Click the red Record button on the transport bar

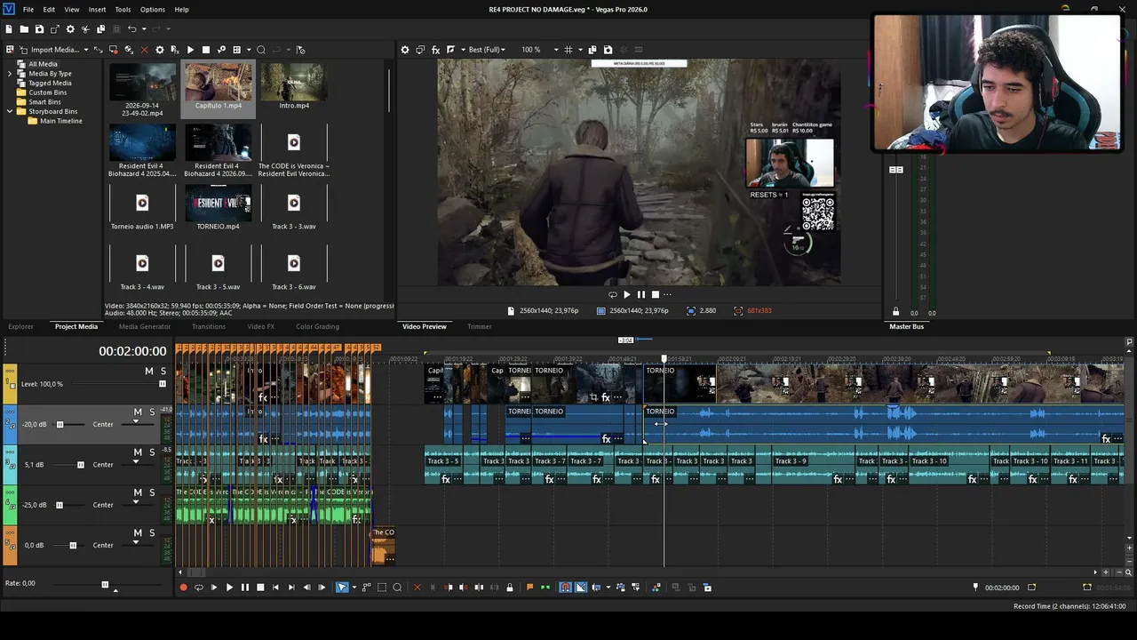click(184, 588)
